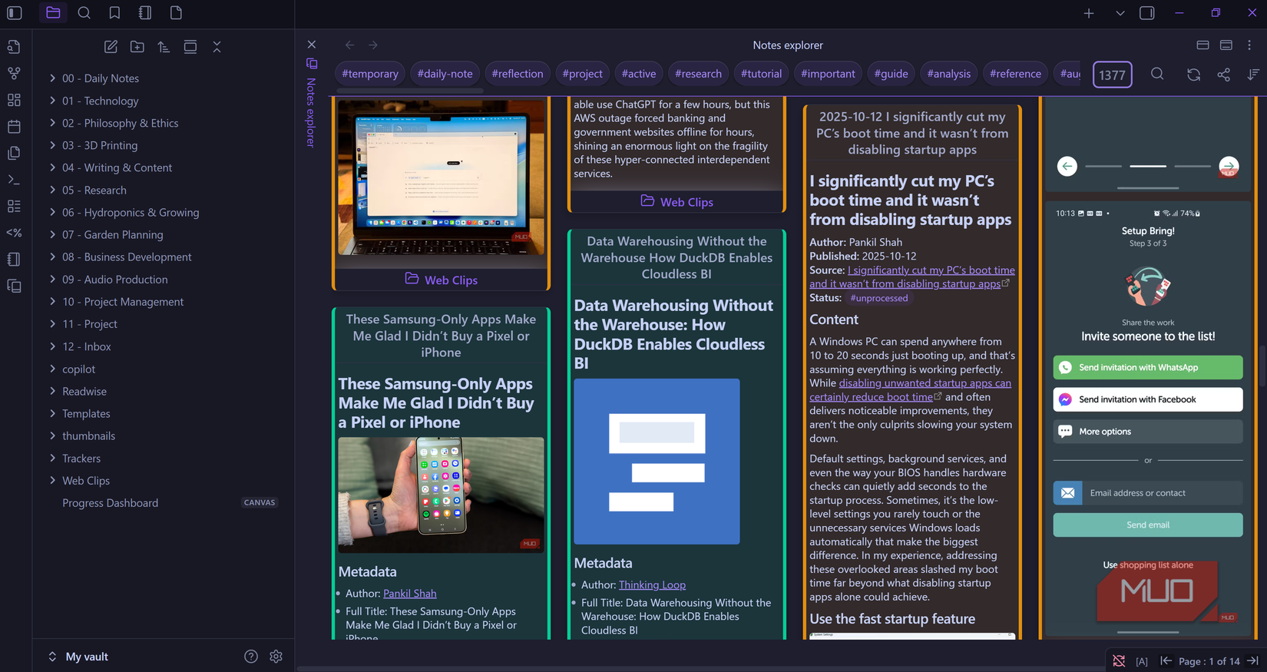
Task: Click the four-squares grid ribbon icon
Action: (x=14, y=100)
